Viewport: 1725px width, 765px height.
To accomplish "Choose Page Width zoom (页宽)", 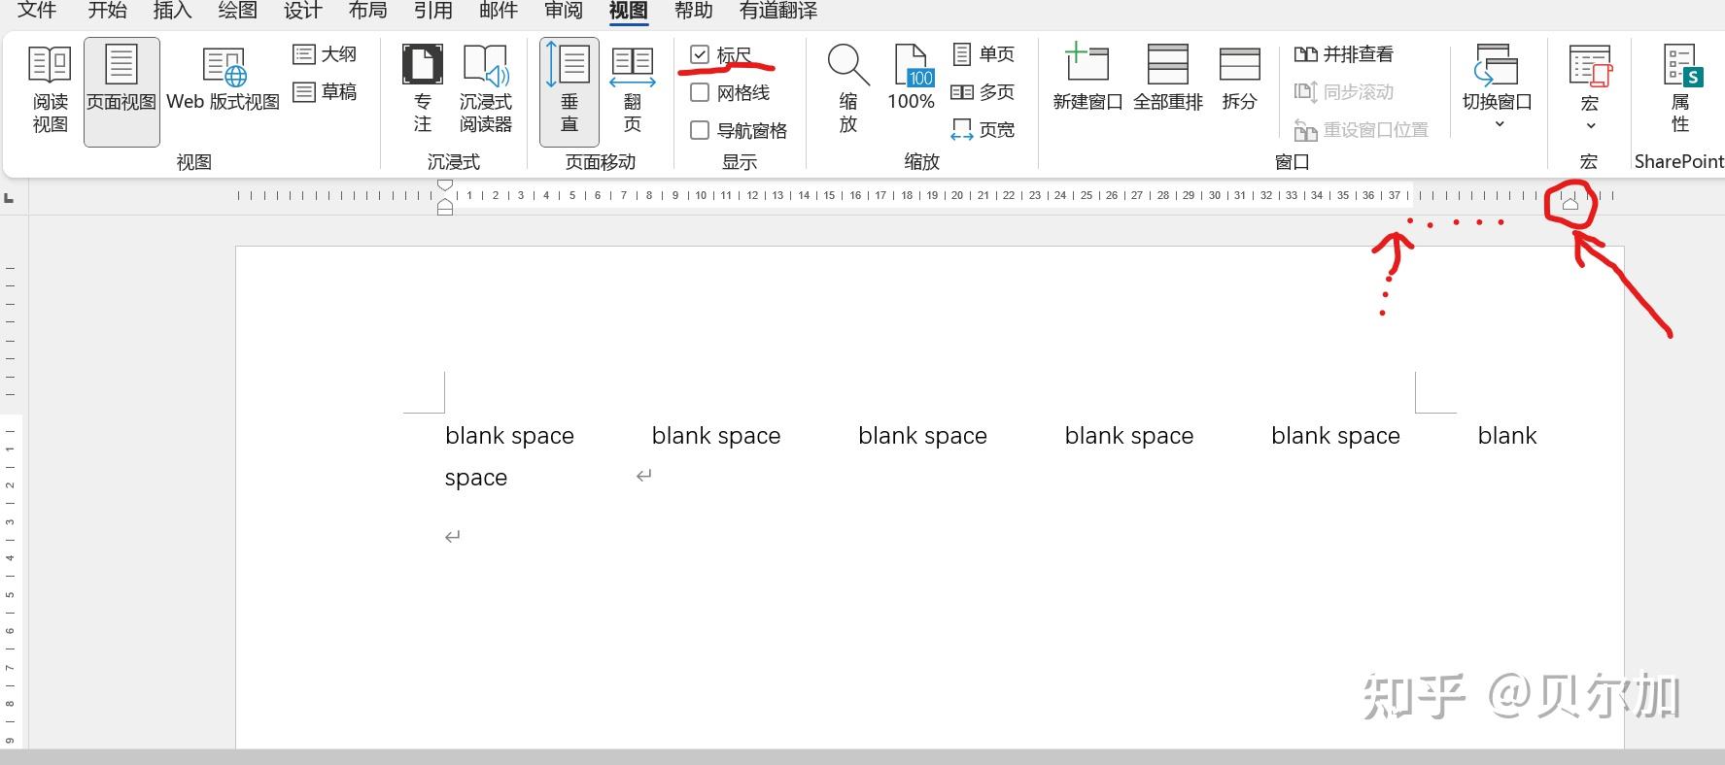I will 983,130.
